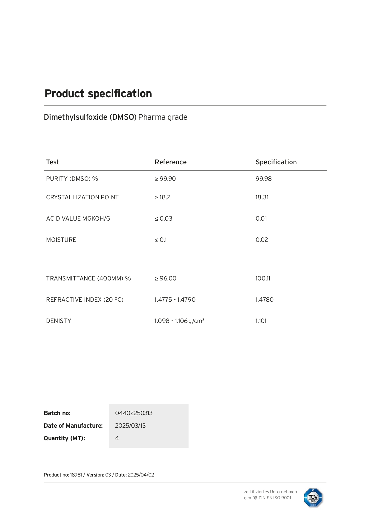Click the Product specification heading

pos(98,94)
